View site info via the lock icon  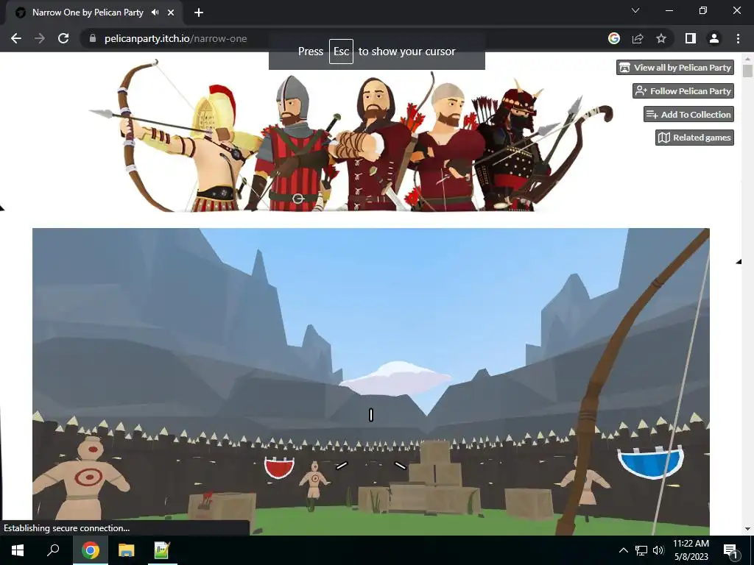tap(93, 38)
